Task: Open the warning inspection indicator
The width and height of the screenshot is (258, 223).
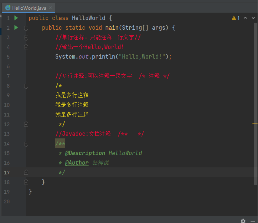Action: coord(236,18)
